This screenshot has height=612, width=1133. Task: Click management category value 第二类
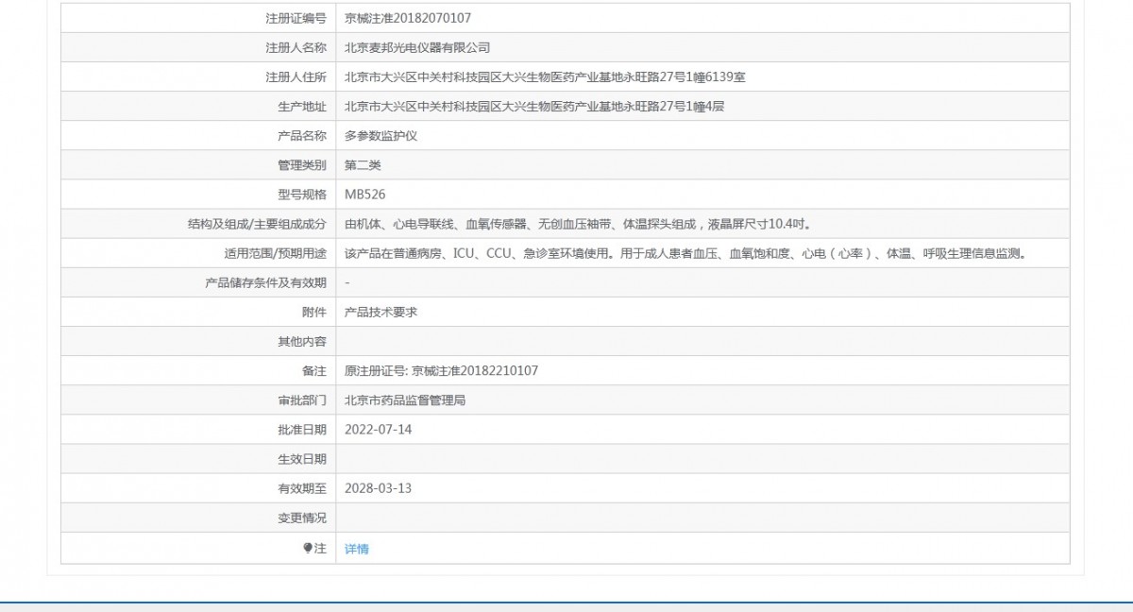(363, 165)
